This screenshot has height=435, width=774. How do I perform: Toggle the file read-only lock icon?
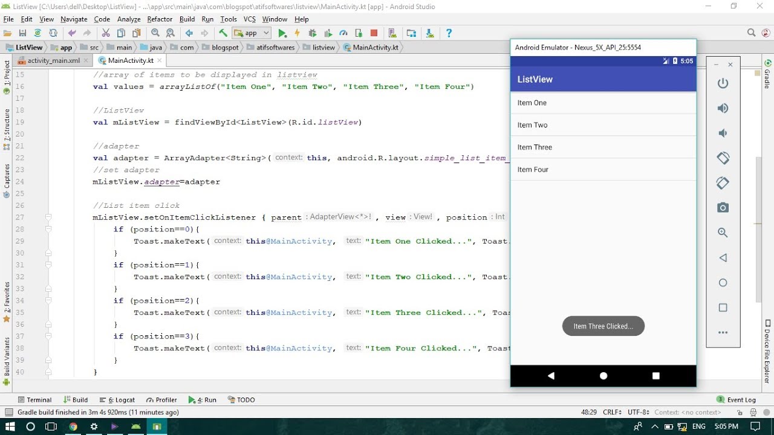point(741,412)
